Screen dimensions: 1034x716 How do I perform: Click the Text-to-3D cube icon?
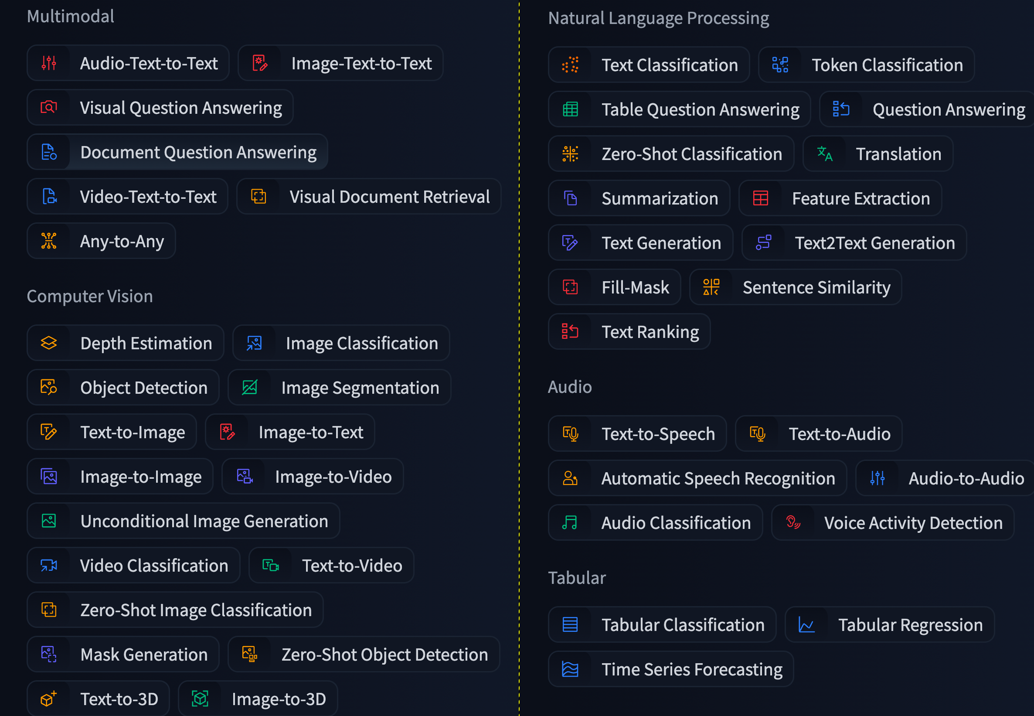click(x=48, y=699)
